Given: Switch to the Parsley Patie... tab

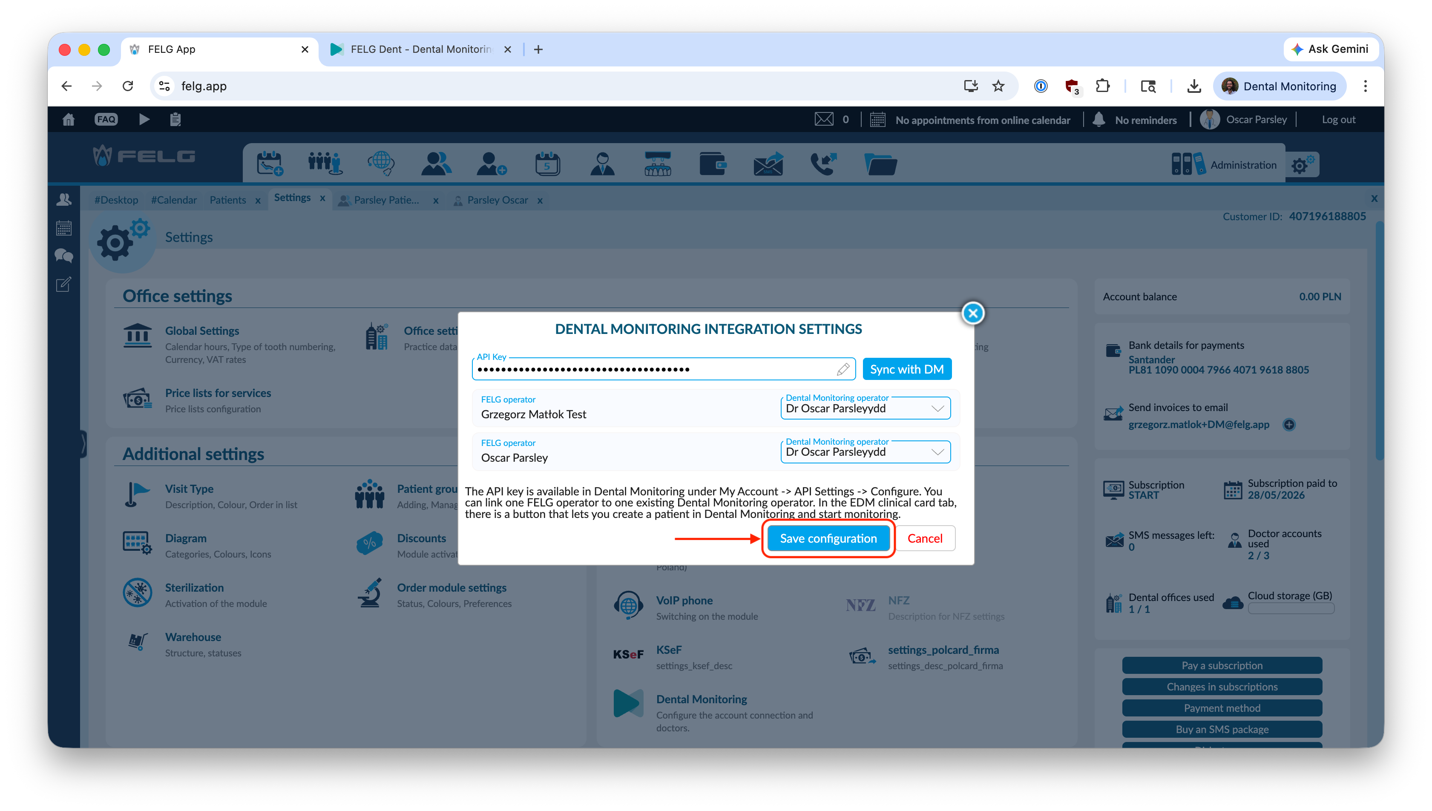Looking at the screenshot, I should point(386,200).
